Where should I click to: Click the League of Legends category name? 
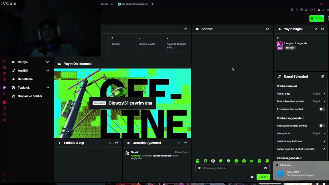(x=296, y=43)
